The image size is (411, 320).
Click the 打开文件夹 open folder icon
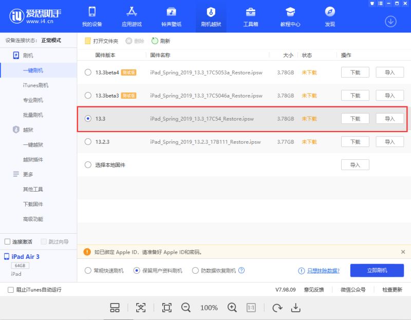pos(88,41)
